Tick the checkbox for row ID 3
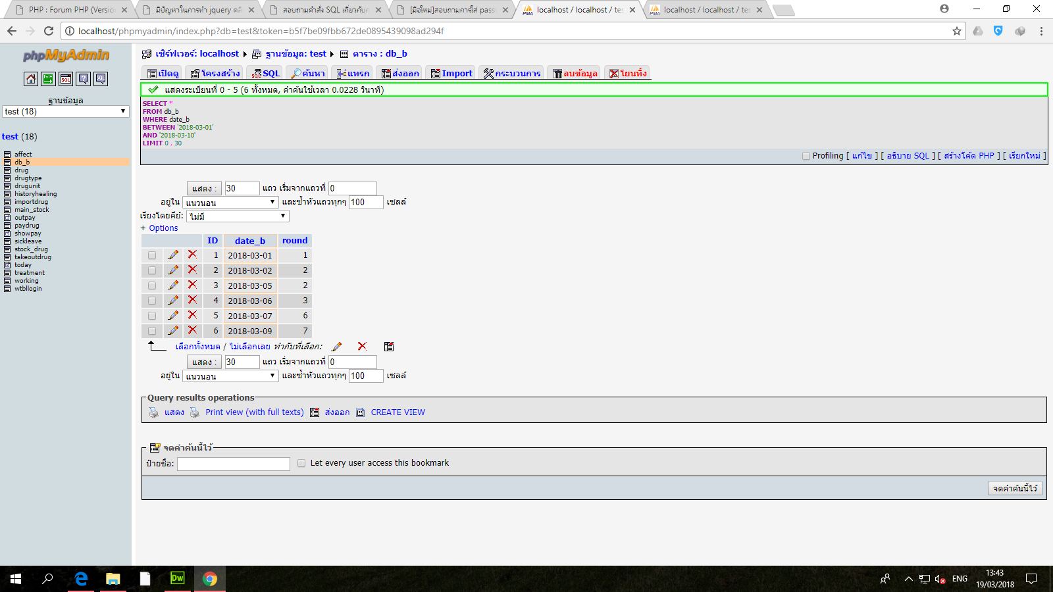 point(152,285)
